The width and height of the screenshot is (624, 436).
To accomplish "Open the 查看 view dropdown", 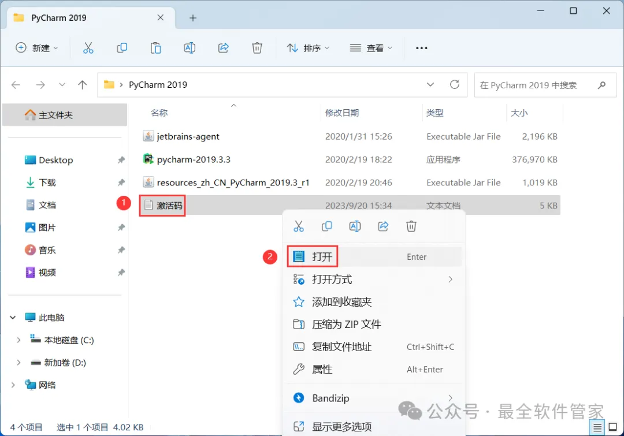I will [x=371, y=48].
